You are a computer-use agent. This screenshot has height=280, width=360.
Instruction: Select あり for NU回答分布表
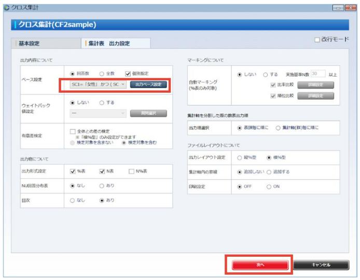102,185
